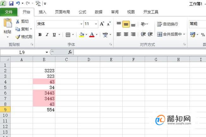Click the yellow fill color bucket
This screenshot has height=137, width=206.
click(x=82, y=35)
